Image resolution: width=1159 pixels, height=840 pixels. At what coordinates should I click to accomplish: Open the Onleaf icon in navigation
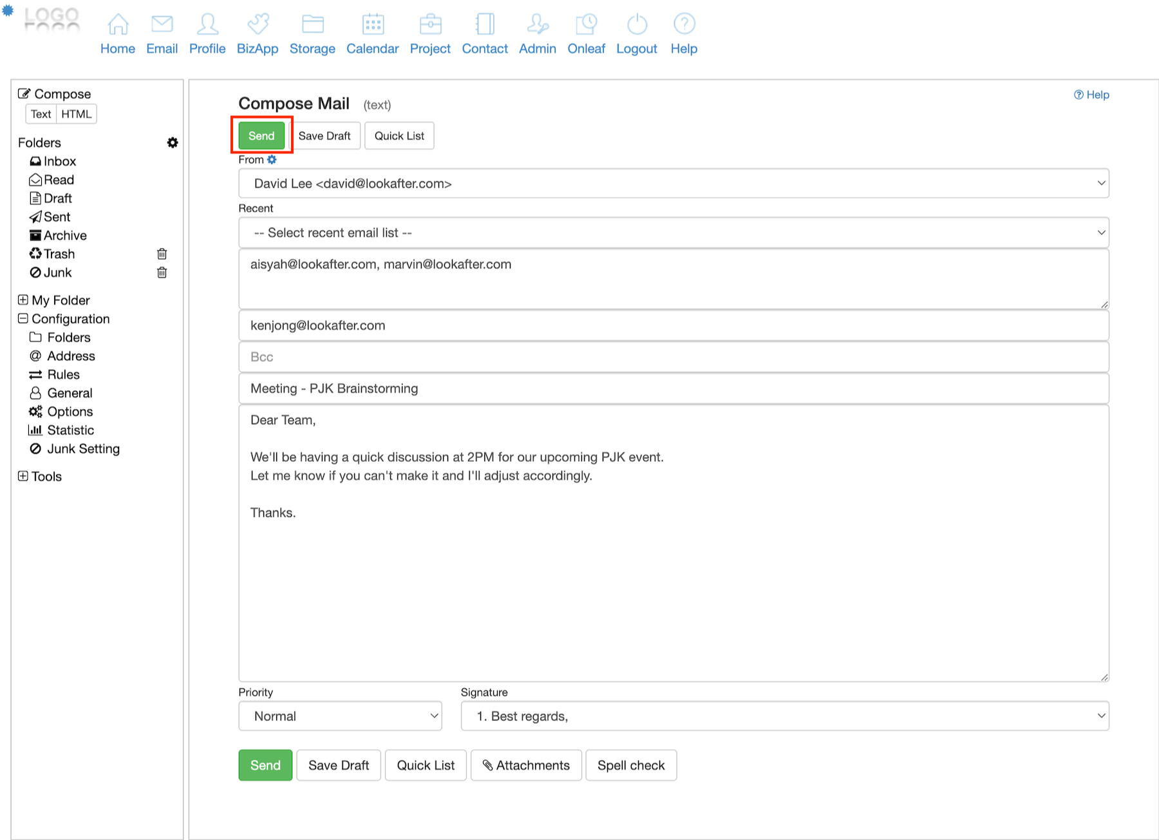[586, 24]
